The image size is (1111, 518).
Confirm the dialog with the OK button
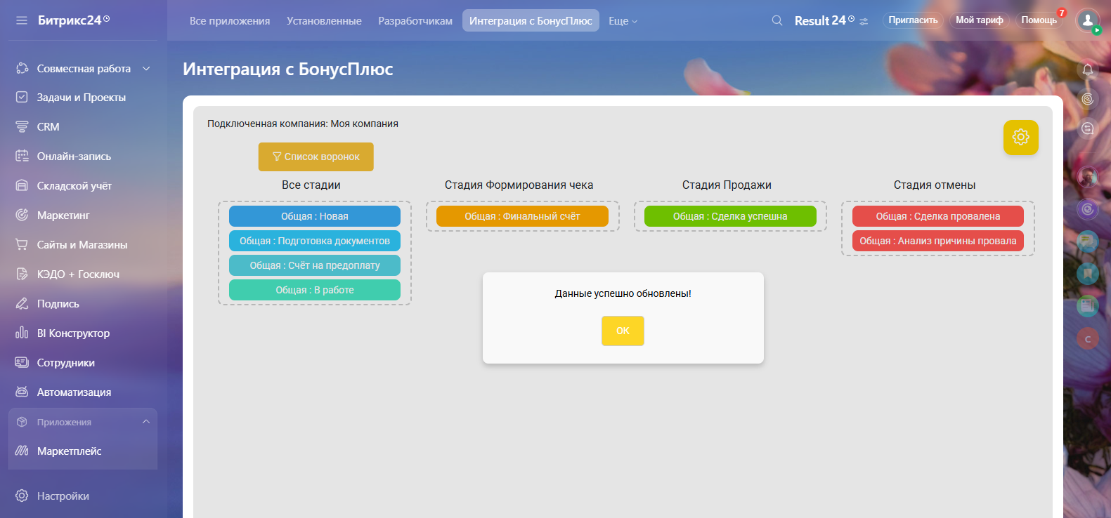point(623,331)
